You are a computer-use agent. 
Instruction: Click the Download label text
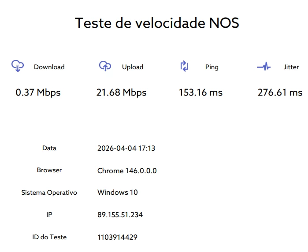point(49,67)
